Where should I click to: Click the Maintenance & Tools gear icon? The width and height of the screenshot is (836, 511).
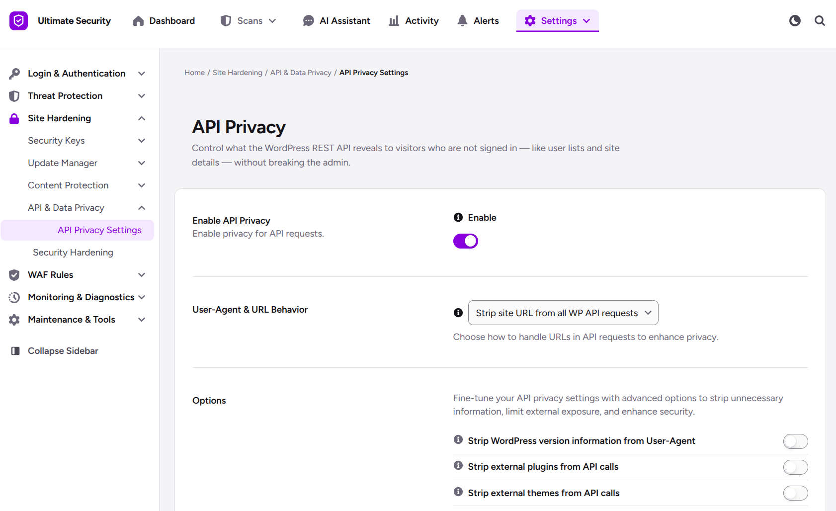14,320
